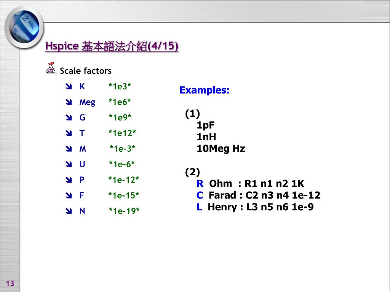Select the scale factor 'Meg'

click(x=87, y=102)
